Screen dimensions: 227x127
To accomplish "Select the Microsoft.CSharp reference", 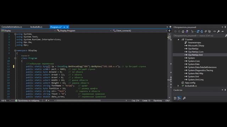I will click(196, 46).
